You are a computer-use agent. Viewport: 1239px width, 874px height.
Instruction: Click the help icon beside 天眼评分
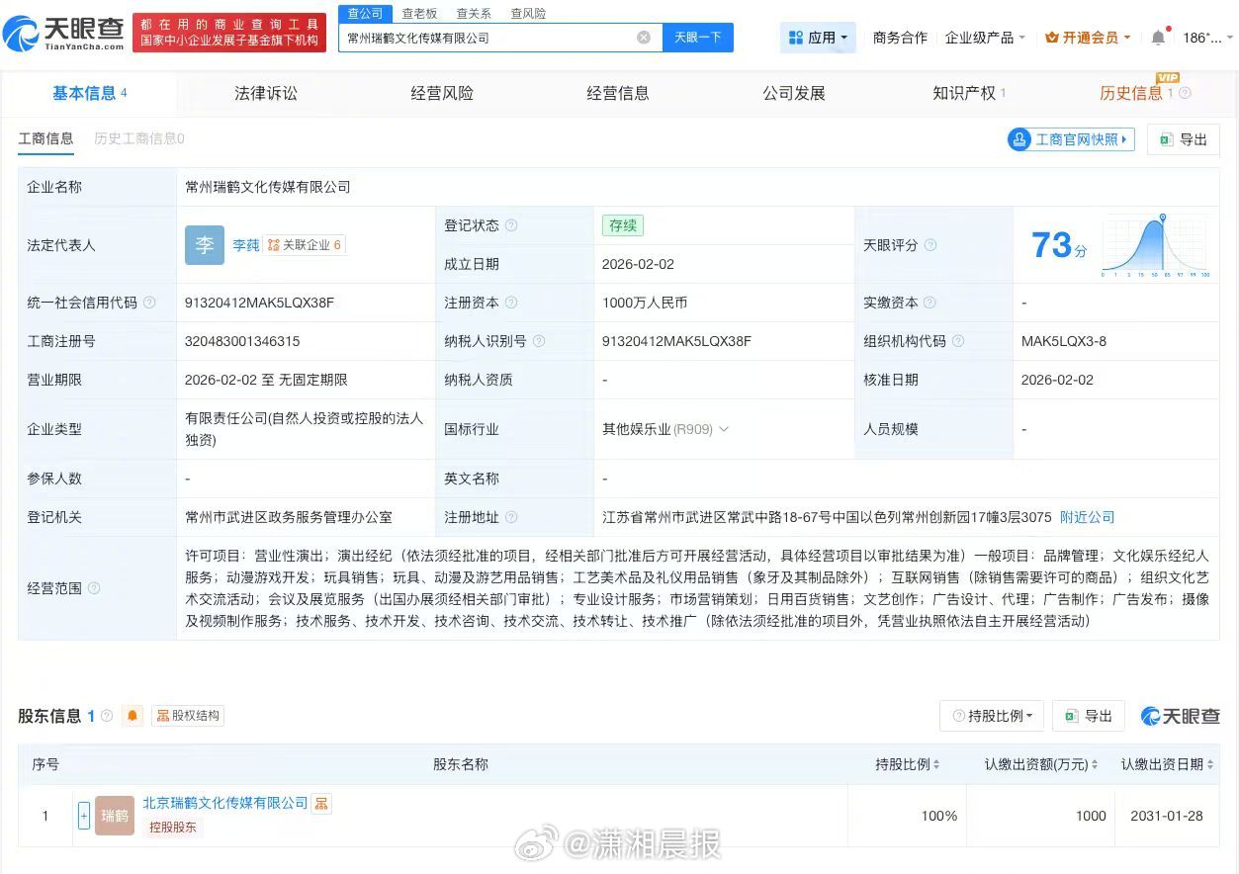coord(930,245)
